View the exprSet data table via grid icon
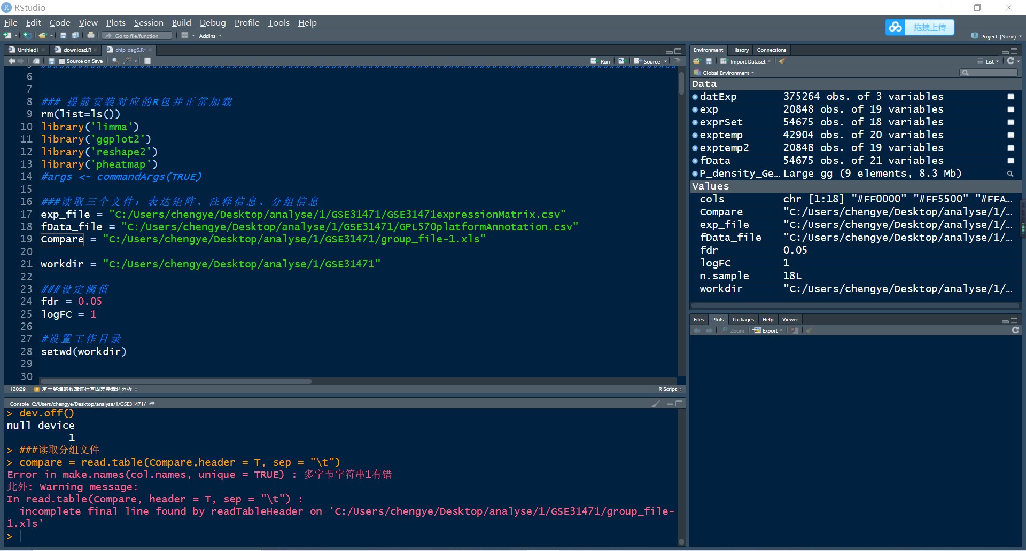Viewport: 1026px width, 551px height. pyautogui.click(x=1011, y=122)
